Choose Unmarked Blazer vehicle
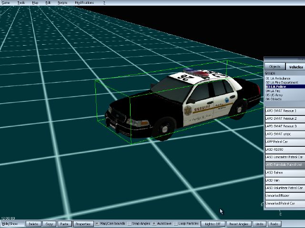 [285, 196]
